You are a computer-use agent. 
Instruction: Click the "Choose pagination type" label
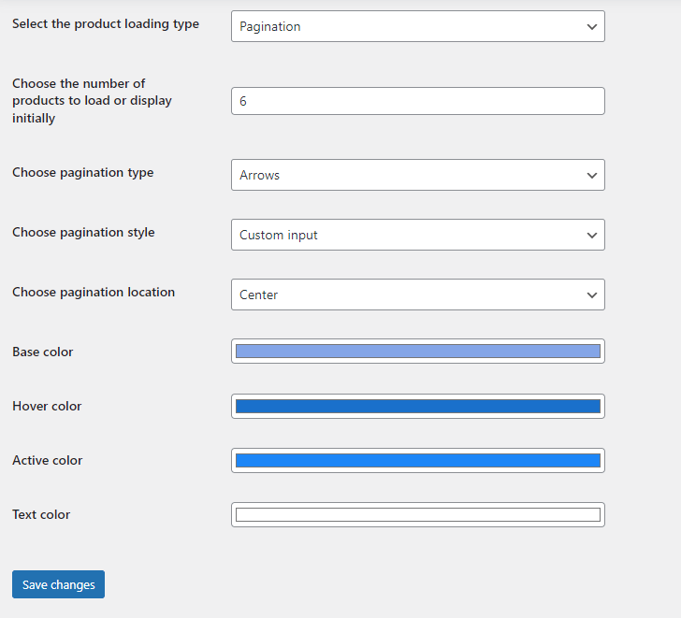tap(82, 172)
